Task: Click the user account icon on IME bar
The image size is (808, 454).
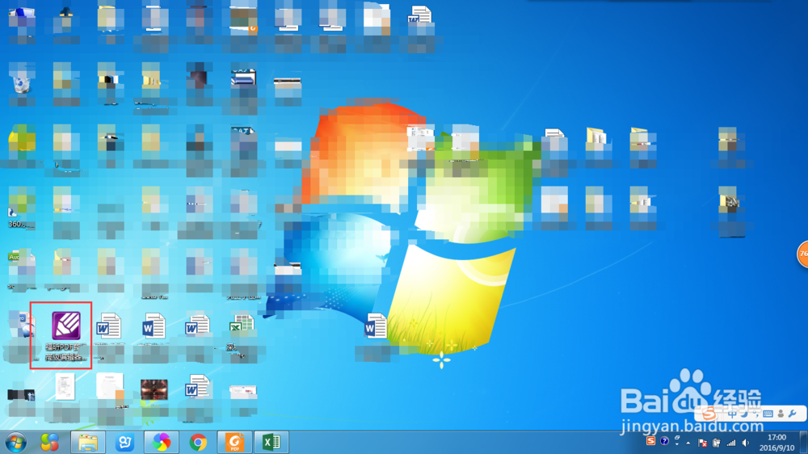Action: (x=781, y=414)
